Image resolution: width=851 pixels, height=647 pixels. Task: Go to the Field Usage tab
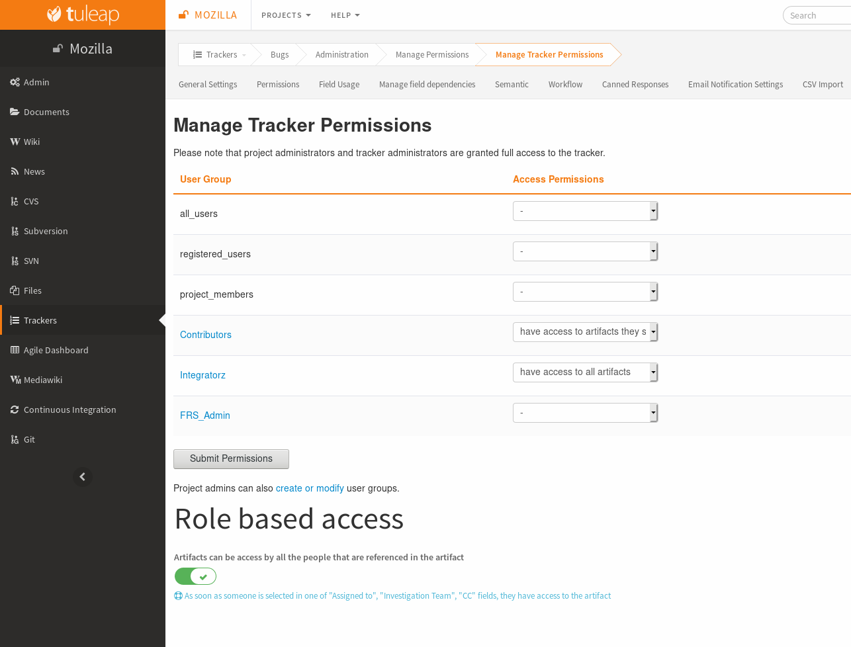click(339, 85)
